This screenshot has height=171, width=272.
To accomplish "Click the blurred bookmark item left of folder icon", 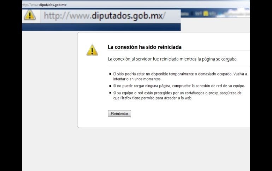I will point(198,14).
